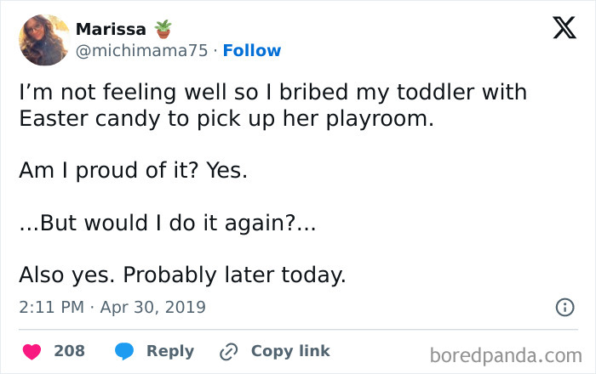Viewport: 596px width, 374px height.
Task: Click the X logo
Action: coord(564,29)
